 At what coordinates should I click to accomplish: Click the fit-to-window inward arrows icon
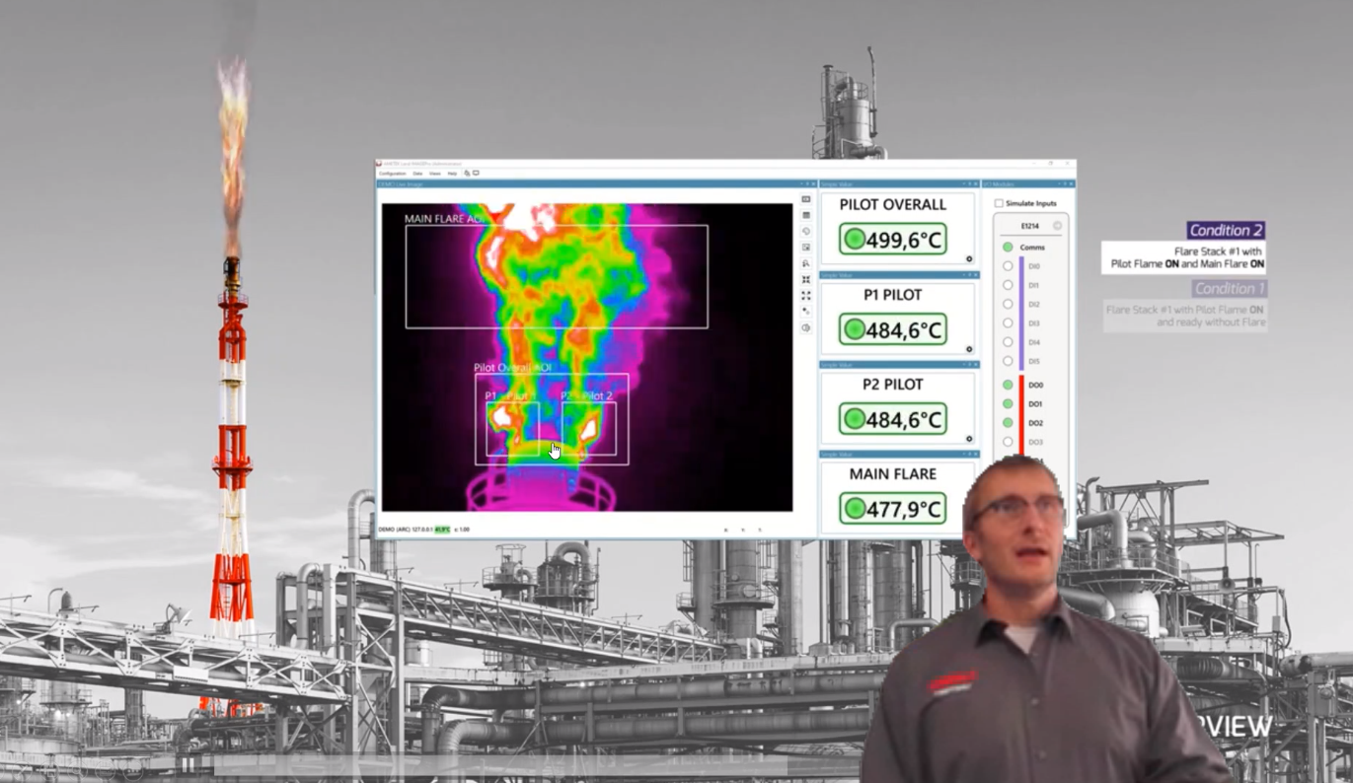[x=806, y=280]
